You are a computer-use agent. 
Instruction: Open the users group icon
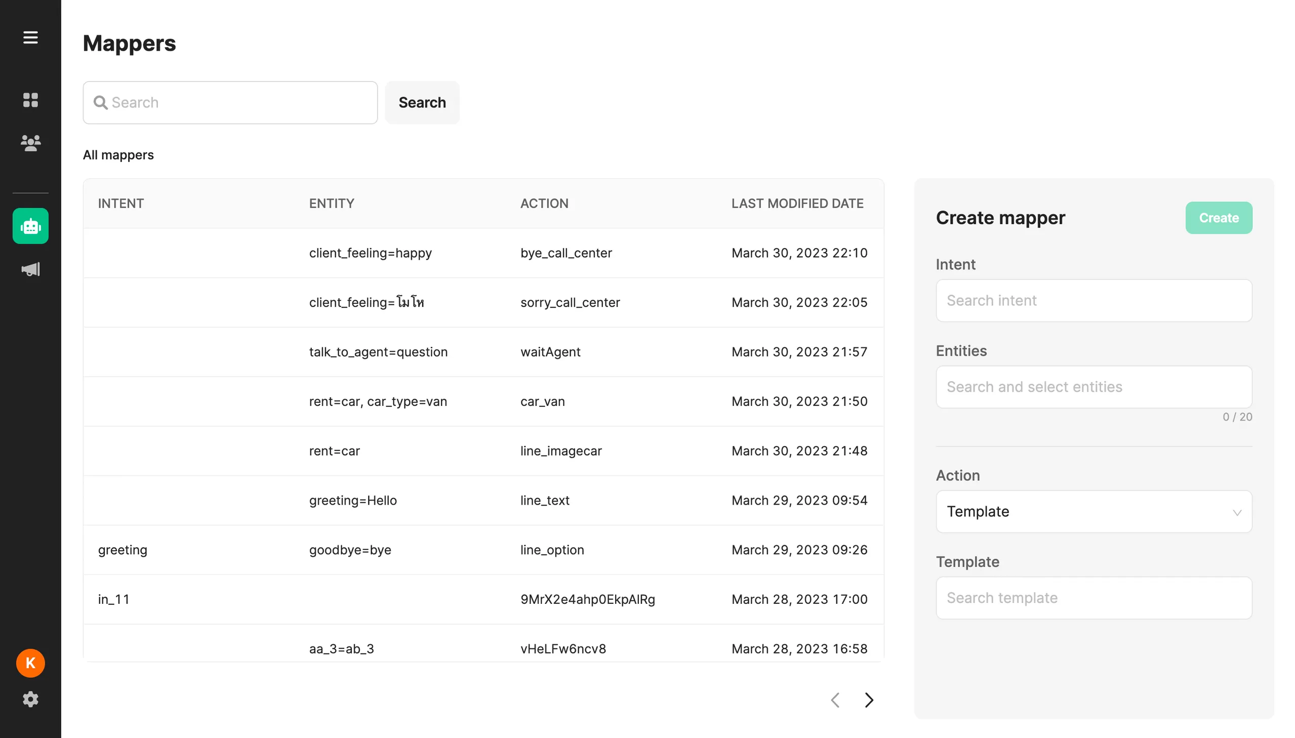click(30, 143)
